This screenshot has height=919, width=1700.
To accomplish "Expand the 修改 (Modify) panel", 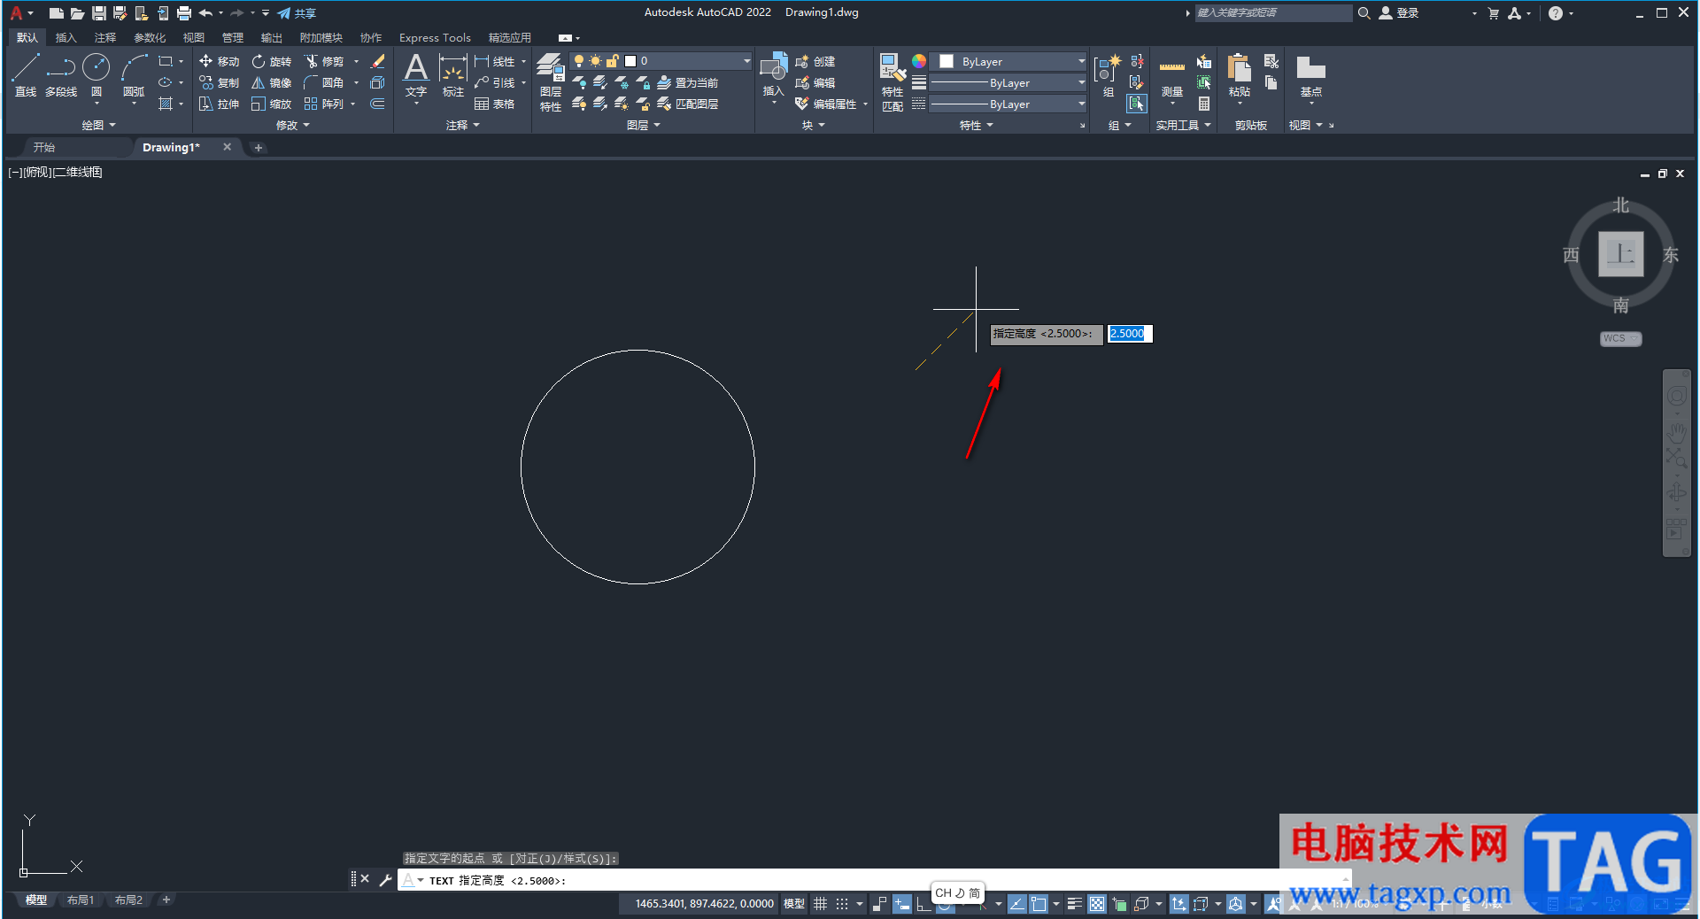I will pos(292,125).
